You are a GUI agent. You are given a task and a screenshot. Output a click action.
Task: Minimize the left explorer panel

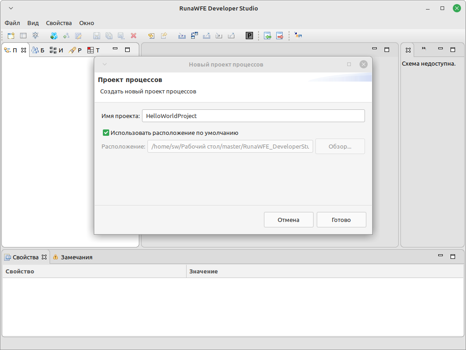tap(115, 48)
